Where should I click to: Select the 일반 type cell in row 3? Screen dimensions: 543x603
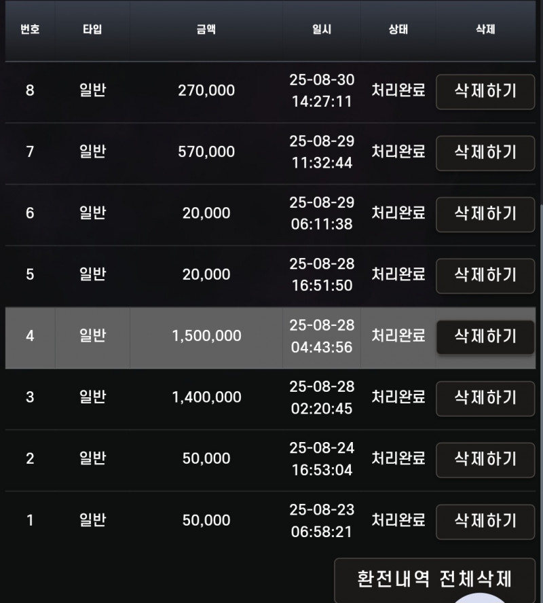pyautogui.click(x=92, y=397)
